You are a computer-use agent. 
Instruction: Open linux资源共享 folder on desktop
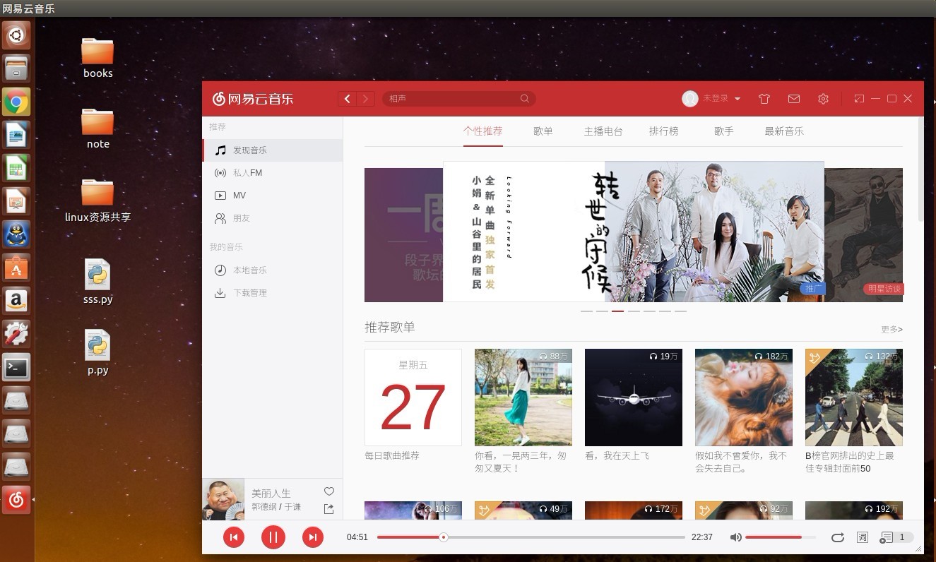(97, 201)
